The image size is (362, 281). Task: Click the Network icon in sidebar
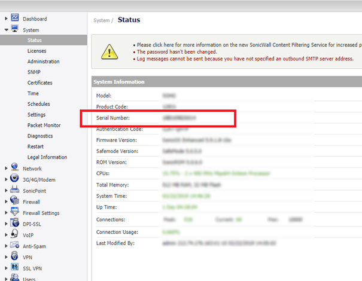click(x=15, y=169)
